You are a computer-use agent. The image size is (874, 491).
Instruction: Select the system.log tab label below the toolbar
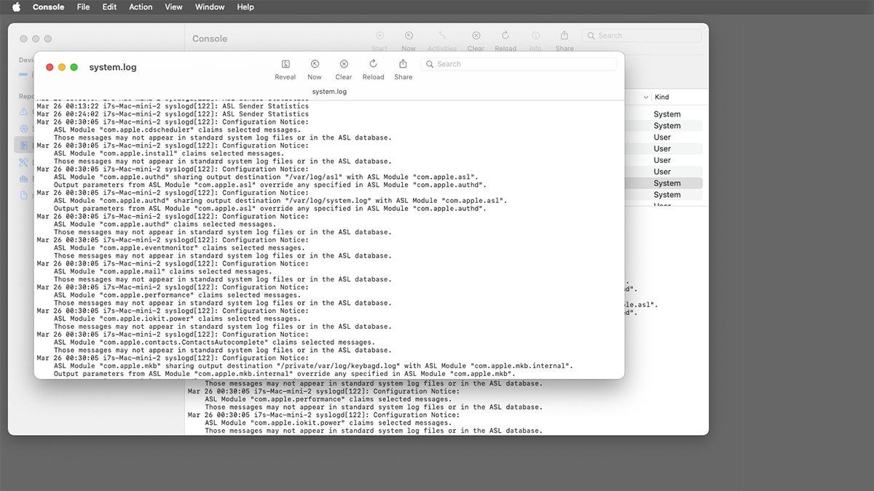click(x=329, y=92)
